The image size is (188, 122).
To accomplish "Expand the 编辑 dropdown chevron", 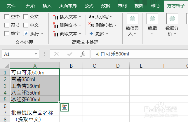I will 152,34.
